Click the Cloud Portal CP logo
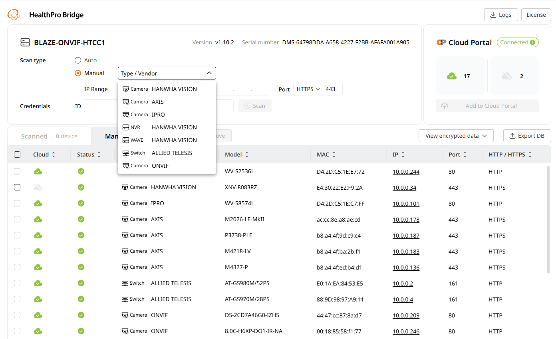Viewport: 556px width, 339px height. click(441, 42)
